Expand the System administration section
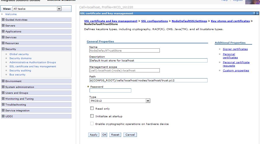This screenshot has width=260, height=144. click(x=3, y=87)
